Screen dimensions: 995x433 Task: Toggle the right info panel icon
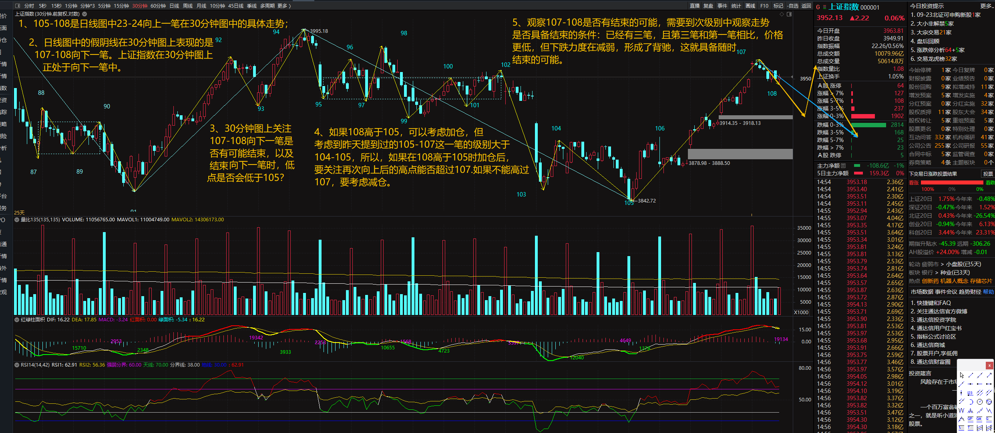point(789,14)
